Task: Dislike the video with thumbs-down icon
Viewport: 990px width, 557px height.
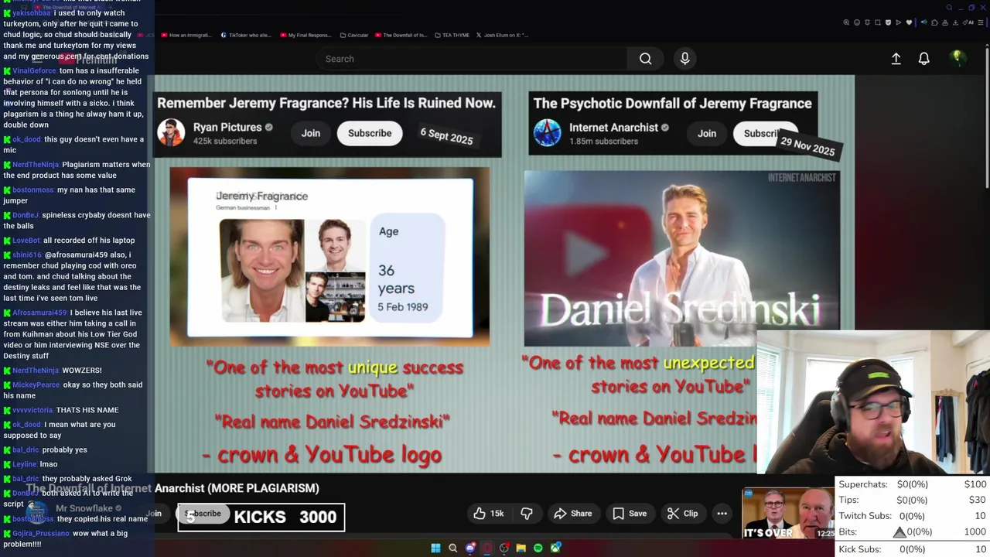Action: coord(527,514)
